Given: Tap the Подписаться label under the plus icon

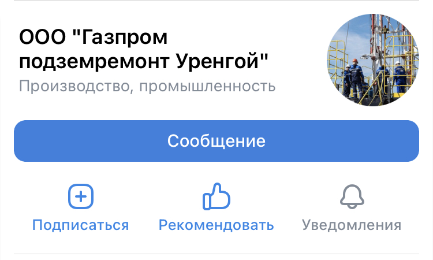Looking at the screenshot, I should [x=81, y=225].
